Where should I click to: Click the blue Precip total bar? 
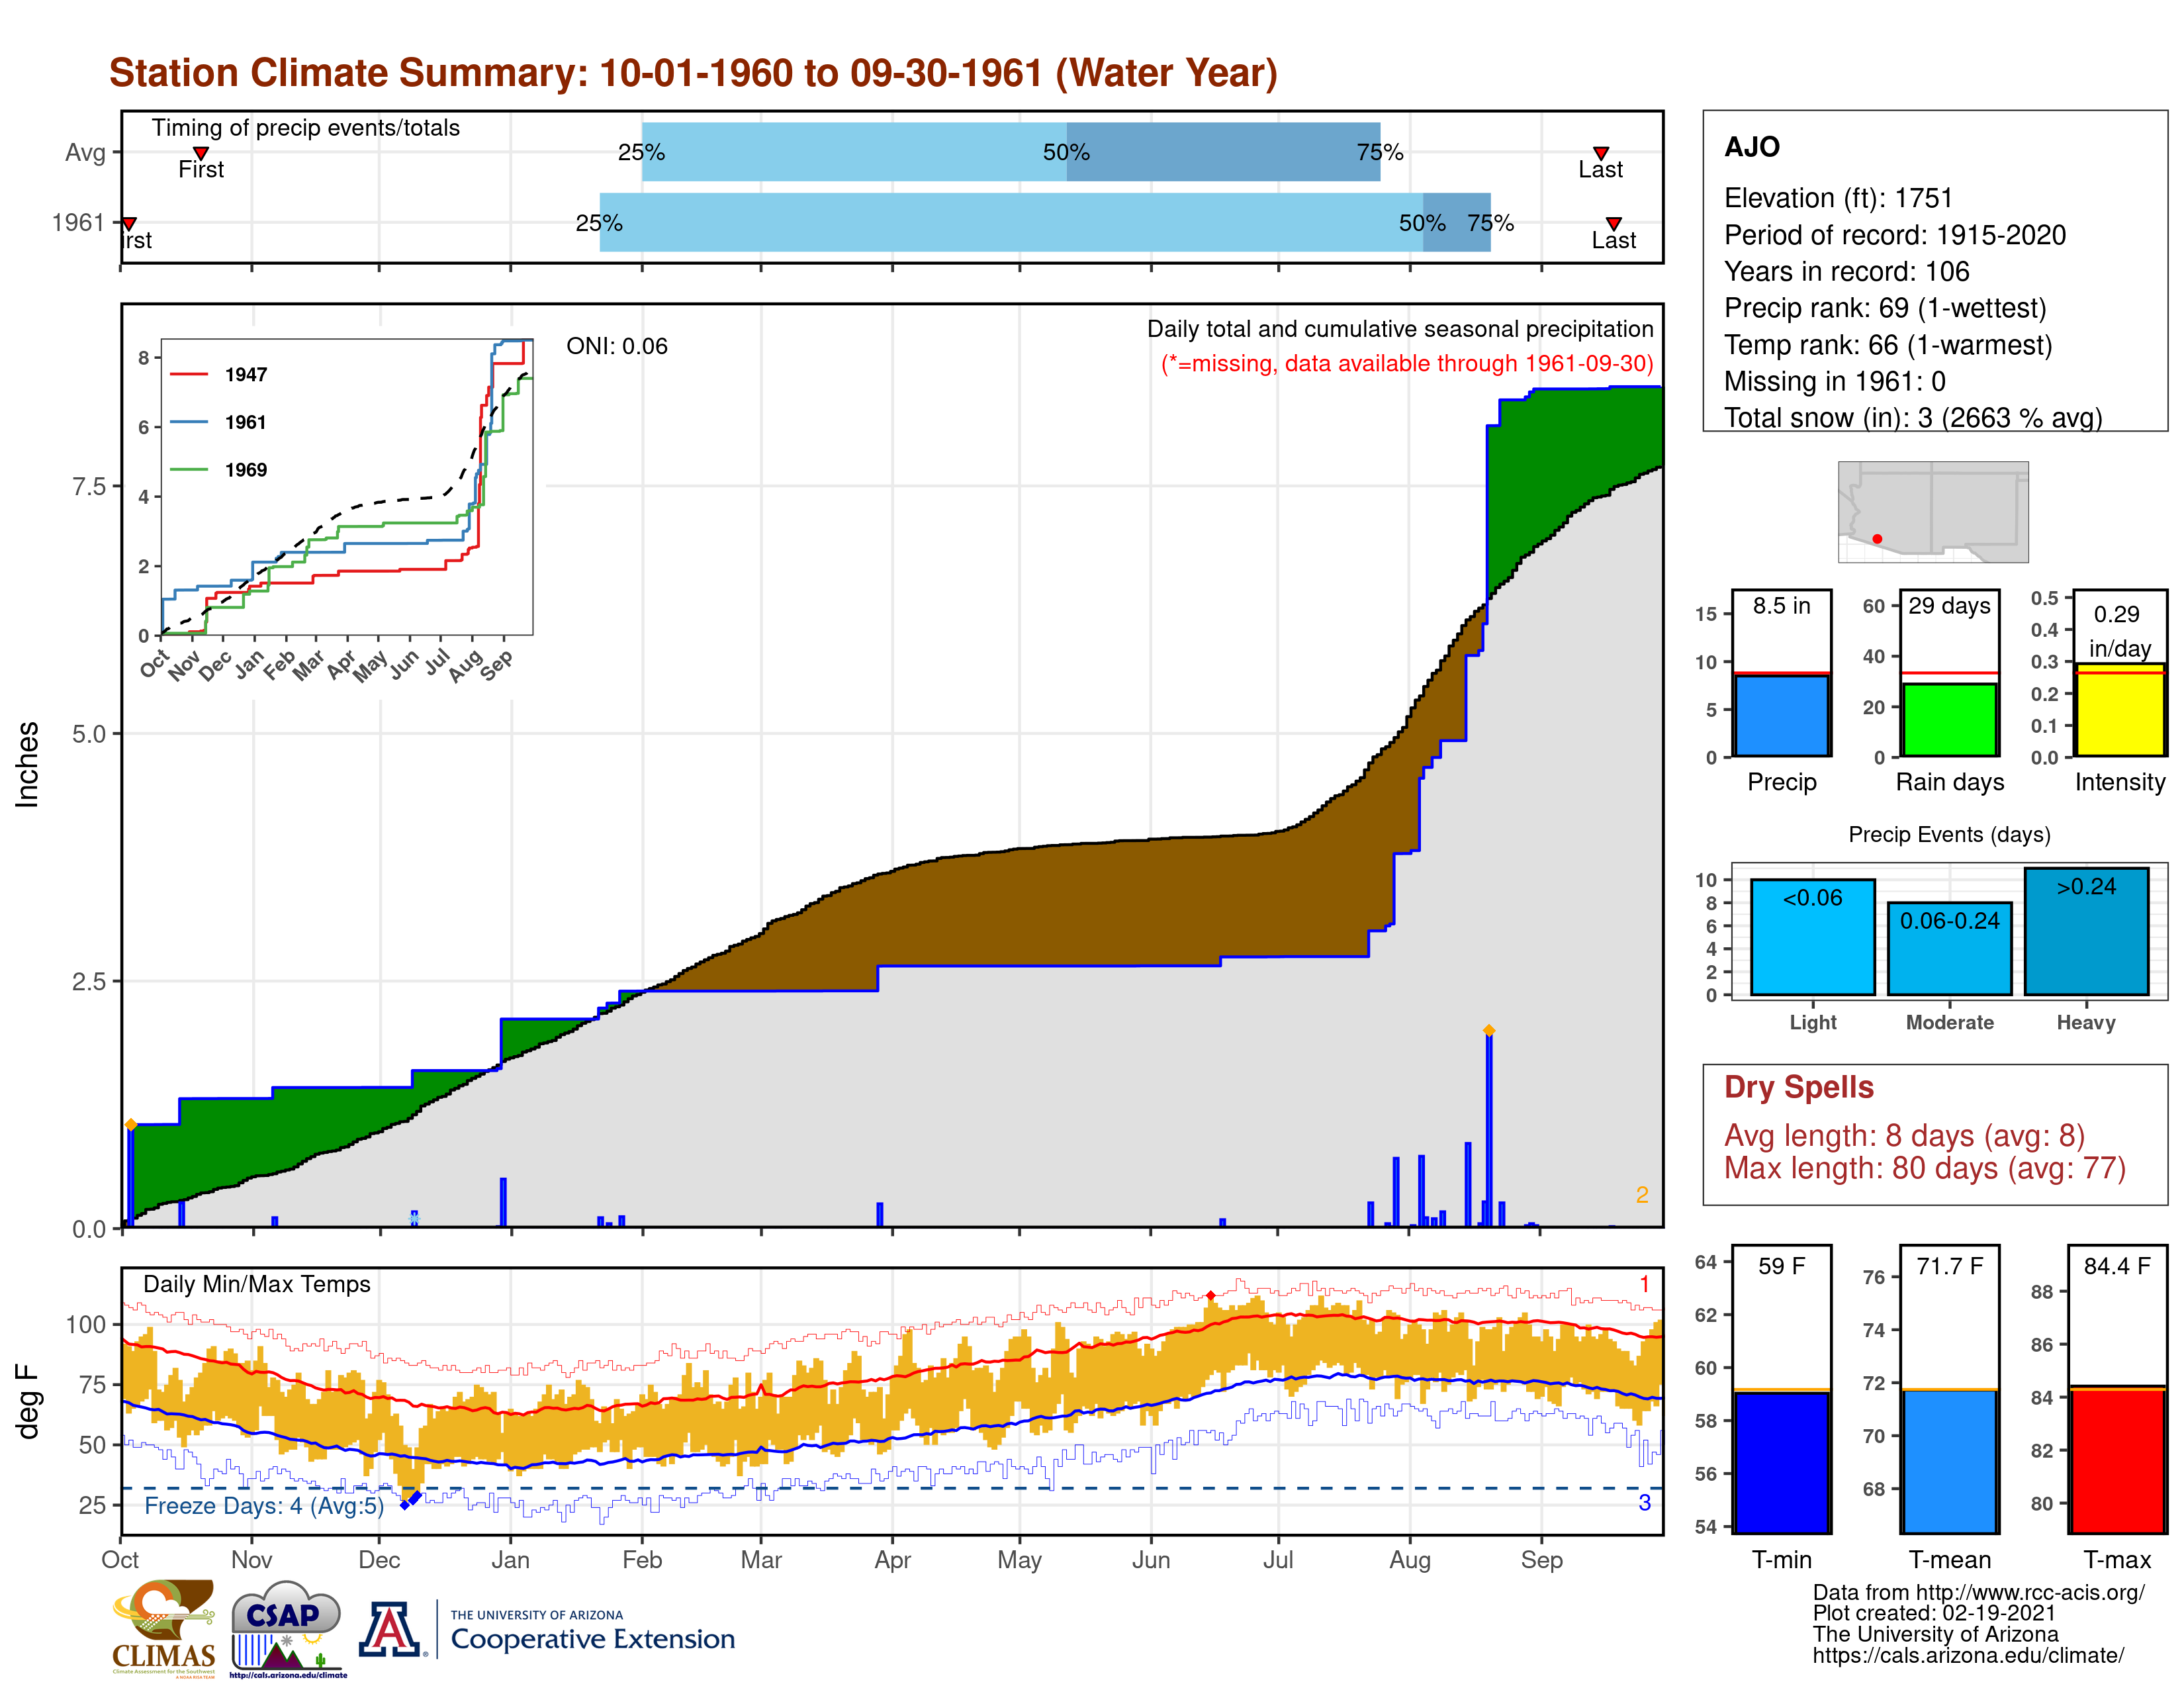pyautogui.click(x=1782, y=716)
